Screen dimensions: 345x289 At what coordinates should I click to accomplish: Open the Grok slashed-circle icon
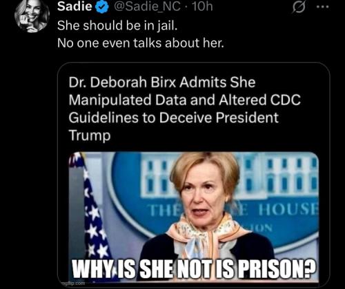click(x=299, y=8)
